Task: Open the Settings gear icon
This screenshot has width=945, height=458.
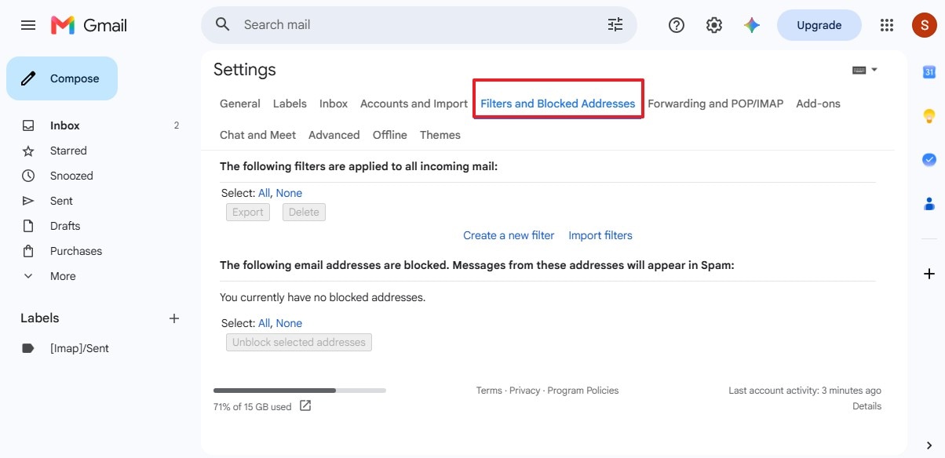Action: (x=714, y=25)
